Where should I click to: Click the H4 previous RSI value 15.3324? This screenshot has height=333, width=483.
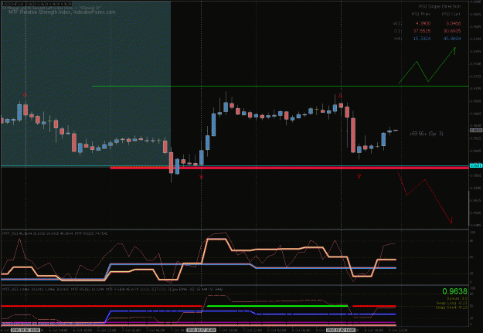[422, 39]
